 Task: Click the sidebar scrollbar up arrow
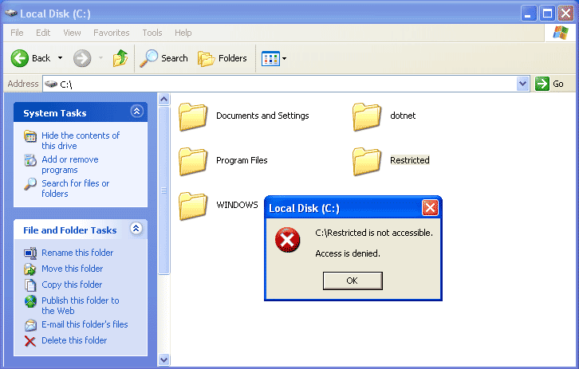(x=164, y=100)
